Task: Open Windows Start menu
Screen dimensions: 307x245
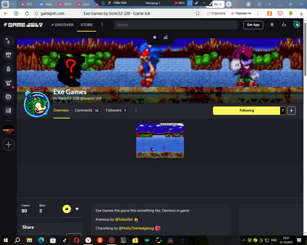Action: tap(5, 240)
